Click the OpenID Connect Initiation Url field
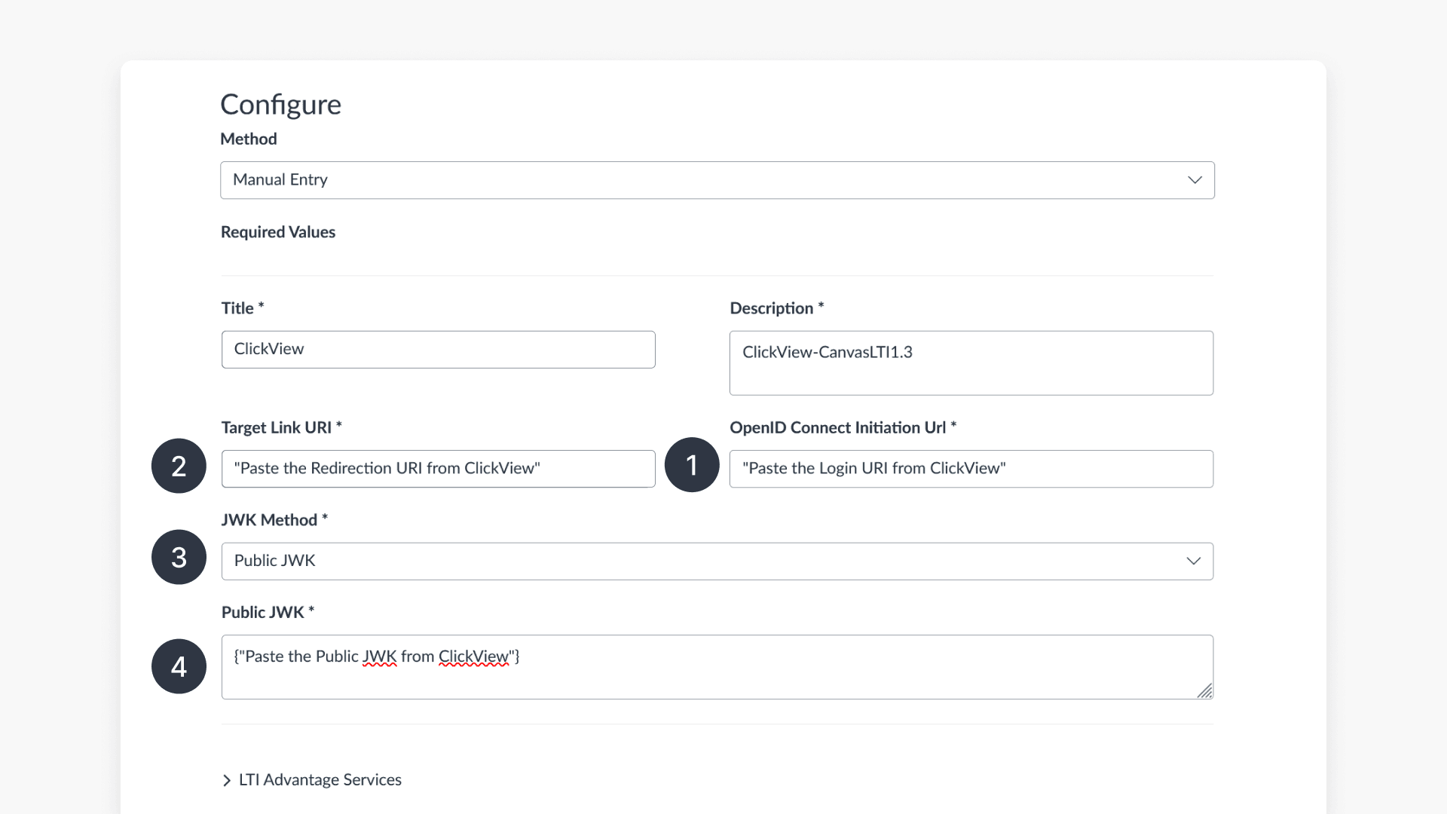The height and width of the screenshot is (814, 1447). click(x=971, y=468)
